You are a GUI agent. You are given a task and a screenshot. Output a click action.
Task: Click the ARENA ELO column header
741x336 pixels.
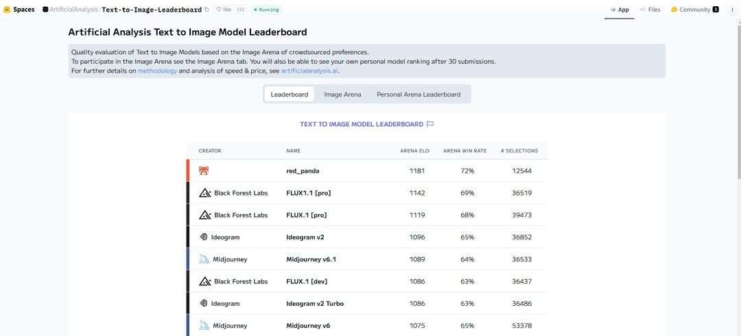pyautogui.click(x=414, y=151)
